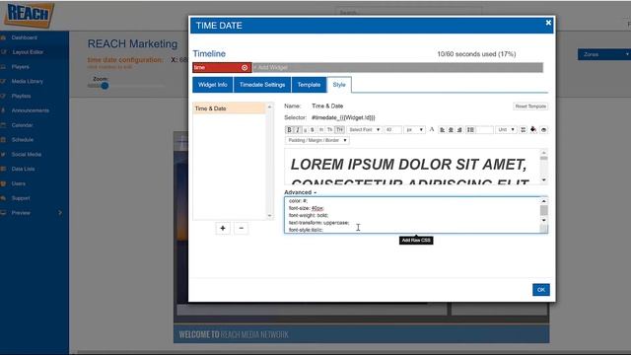The width and height of the screenshot is (631, 355).
Task: Click the Dashboard sidebar icon
Action: (x=3, y=37)
